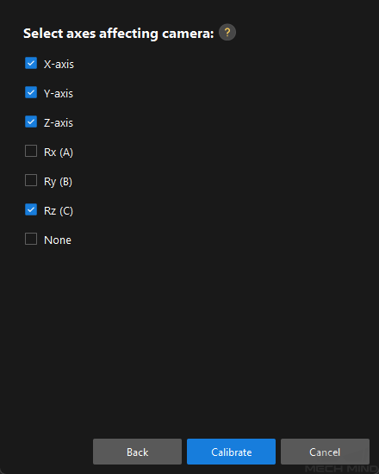Check the None checkbox
The image size is (379, 474).
point(31,239)
